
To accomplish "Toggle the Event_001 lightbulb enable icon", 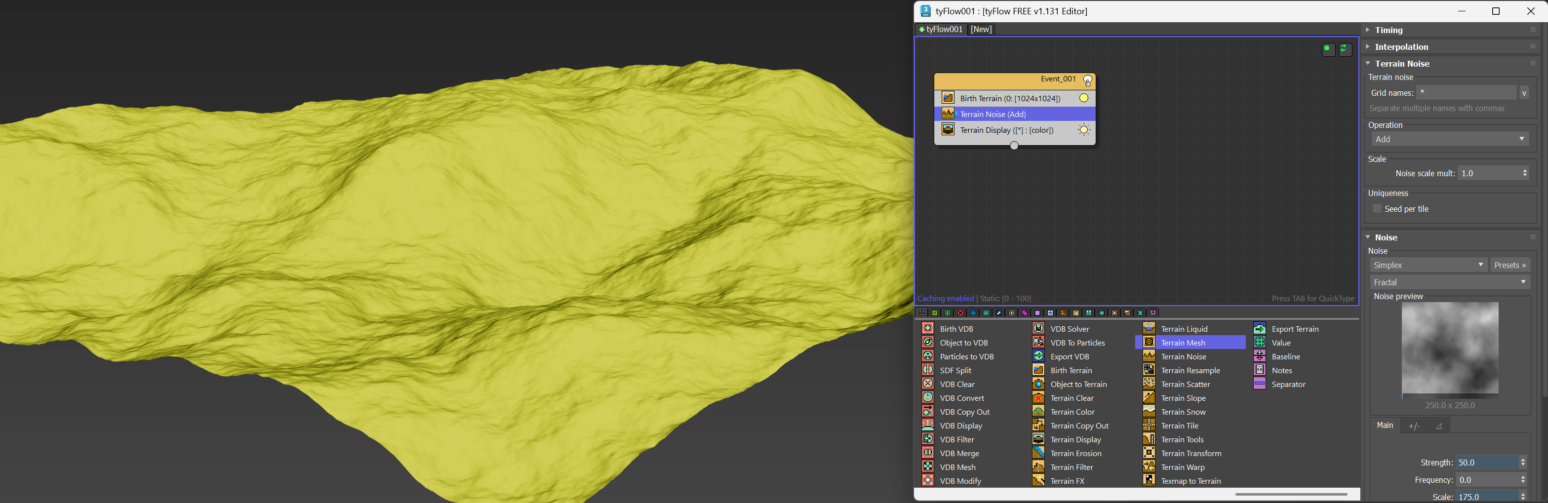I will click(1087, 80).
